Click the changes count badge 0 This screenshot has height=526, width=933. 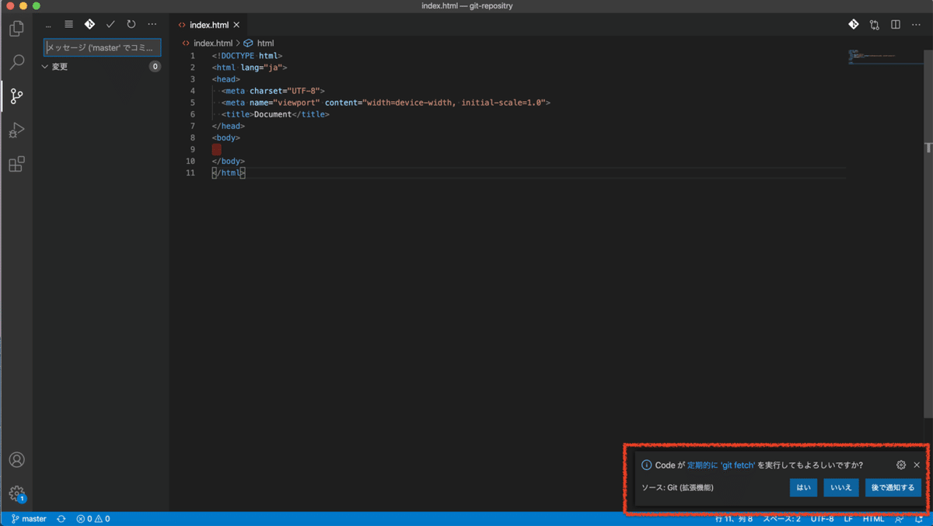pos(155,67)
